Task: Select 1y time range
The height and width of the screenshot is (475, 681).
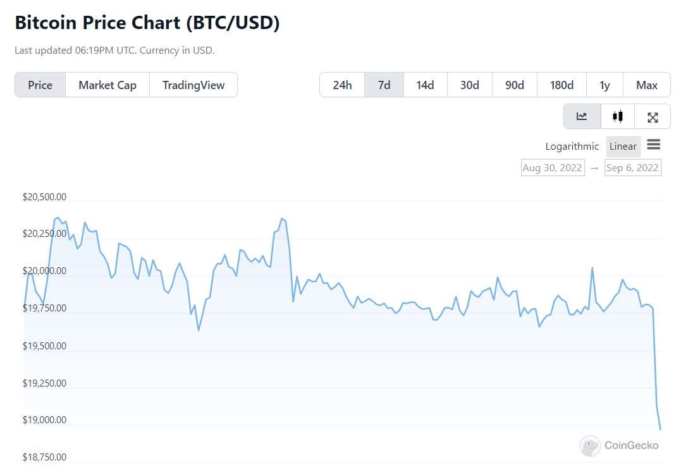Action: click(604, 85)
